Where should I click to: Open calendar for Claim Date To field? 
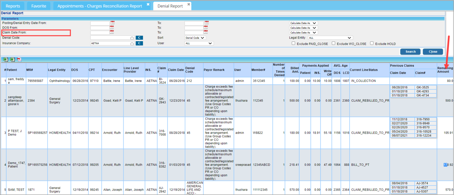206,32
